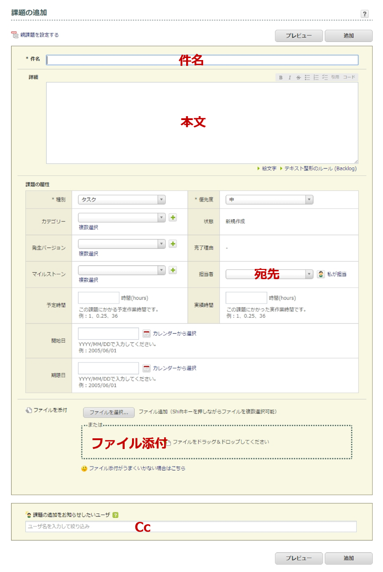The width and height of the screenshot is (383, 572).
Task: Click the 私が担当 user icon
Action: (321, 274)
